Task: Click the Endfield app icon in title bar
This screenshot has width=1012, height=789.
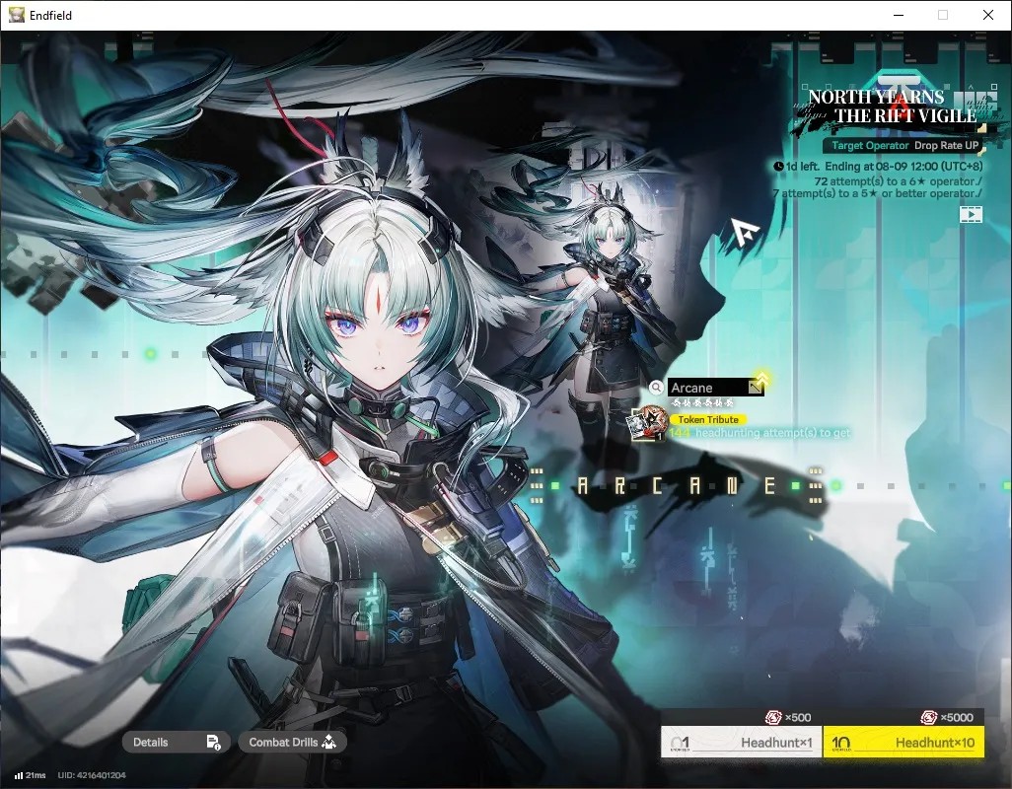Action: click(16, 15)
